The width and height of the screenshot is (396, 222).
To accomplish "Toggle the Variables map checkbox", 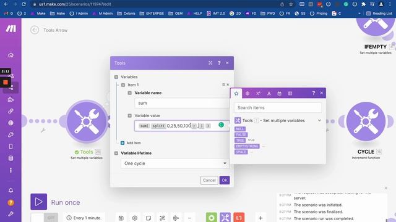I will tap(116, 77).
